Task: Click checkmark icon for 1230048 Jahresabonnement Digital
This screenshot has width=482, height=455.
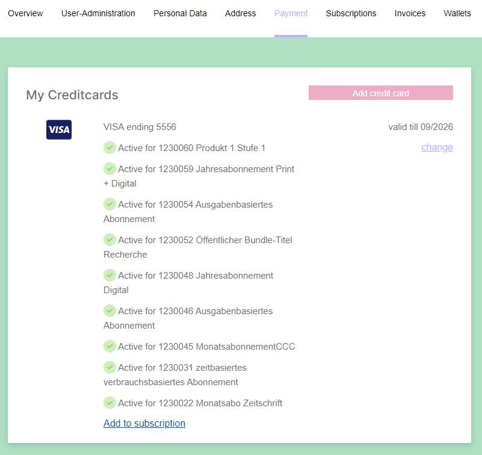Action: pyautogui.click(x=110, y=275)
